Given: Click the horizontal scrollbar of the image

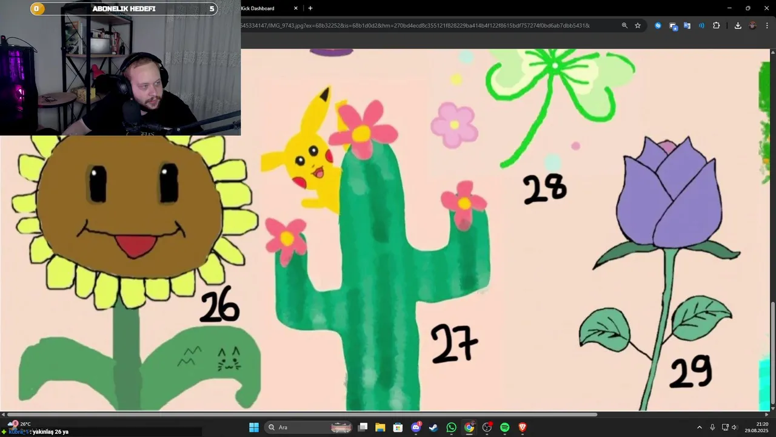Looking at the screenshot, I should click(302, 415).
